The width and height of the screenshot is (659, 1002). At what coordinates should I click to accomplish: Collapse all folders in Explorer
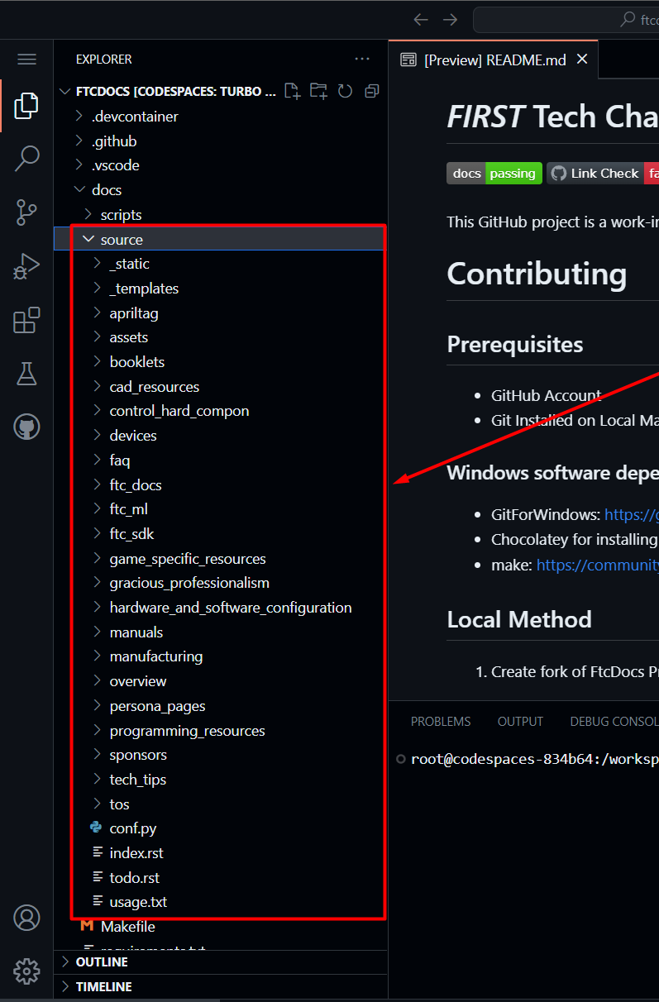pyautogui.click(x=372, y=91)
